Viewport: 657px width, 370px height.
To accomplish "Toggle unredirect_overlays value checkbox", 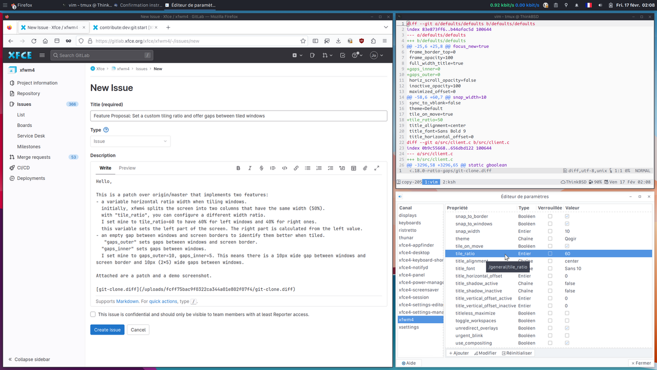I will click(x=567, y=328).
